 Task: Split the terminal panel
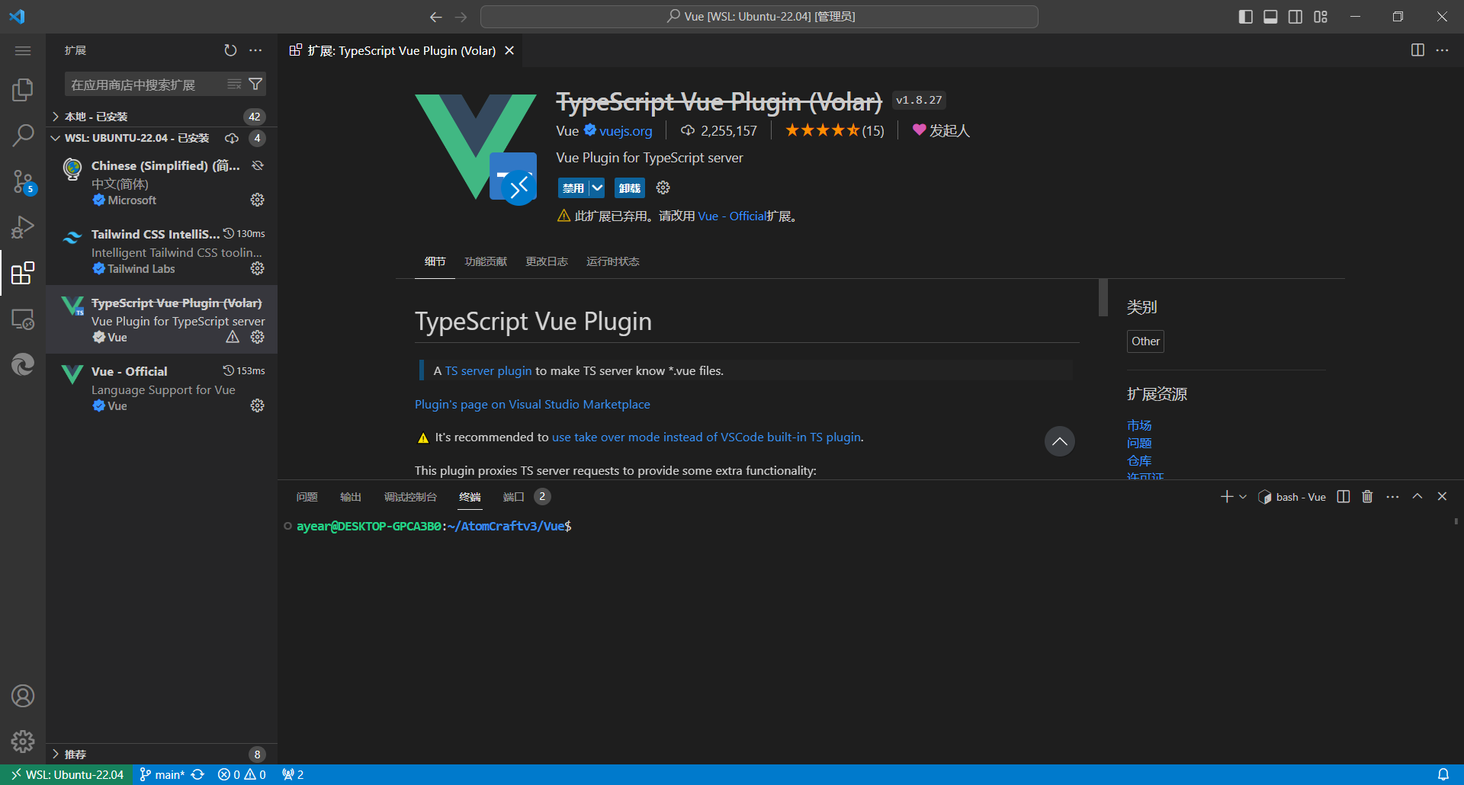tap(1344, 497)
